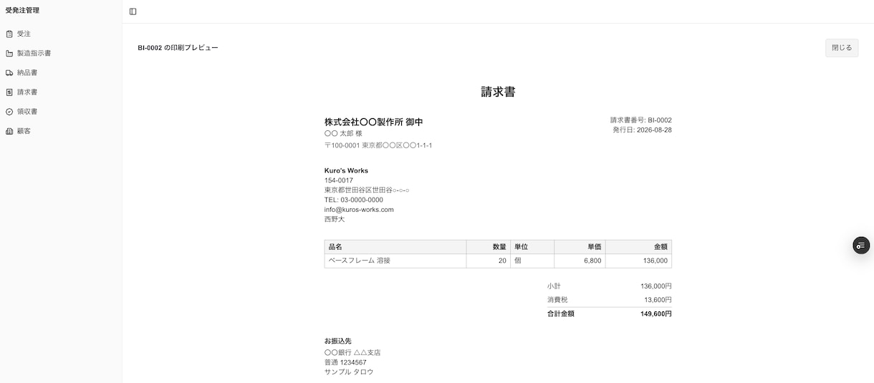Select the 株式会社〇〇製作所 御中 text
The width and height of the screenshot is (874, 383).
(373, 122)
